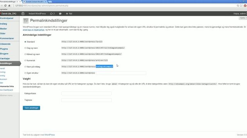
Task: Open the Permanente links submenu item
Action: point(7,86)
